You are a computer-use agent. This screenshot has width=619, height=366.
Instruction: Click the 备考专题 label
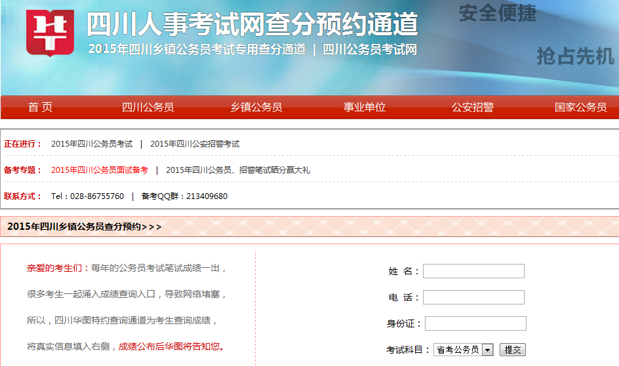pyautogui.click(x=23, y=170)
